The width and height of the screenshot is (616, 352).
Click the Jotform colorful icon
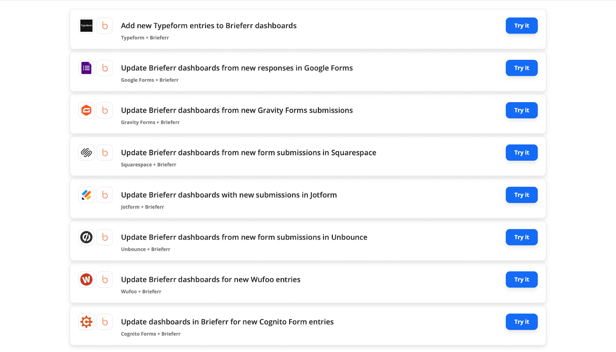point(86,195)
